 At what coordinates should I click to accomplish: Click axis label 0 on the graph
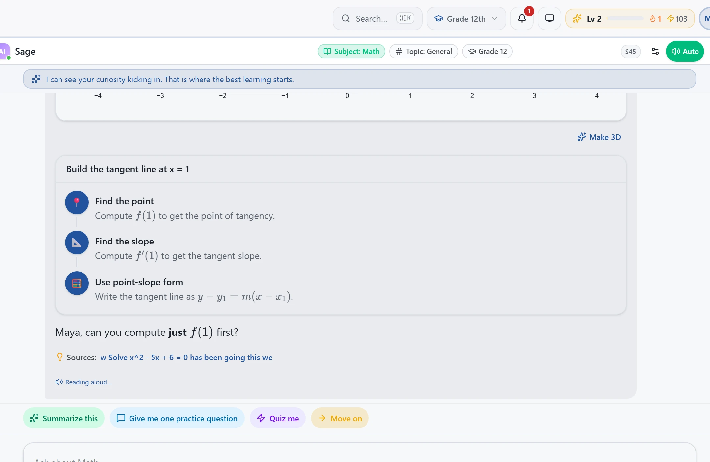tap(347, 96)
